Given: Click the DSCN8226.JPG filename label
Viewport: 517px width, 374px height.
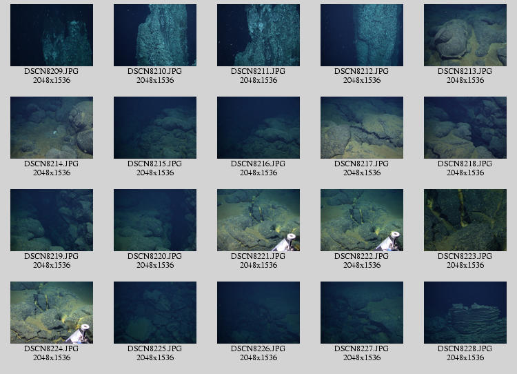Looking at the screenshot, I should coord(258,349).
